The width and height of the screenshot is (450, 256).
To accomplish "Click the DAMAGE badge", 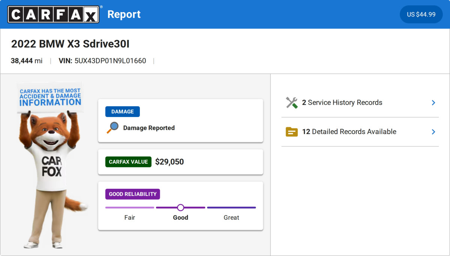I will (x=123, y=111).
